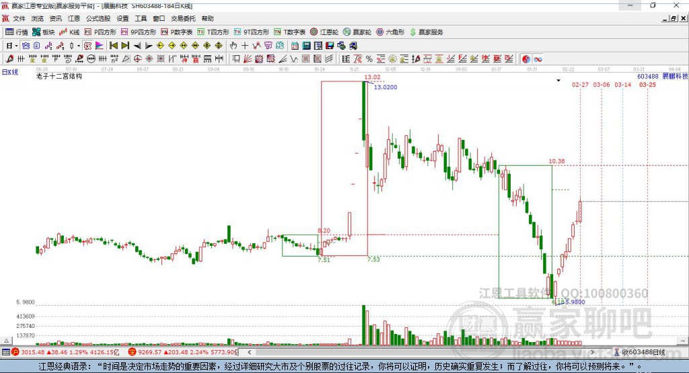Open the 交易委托 menu

coord(183,18)
